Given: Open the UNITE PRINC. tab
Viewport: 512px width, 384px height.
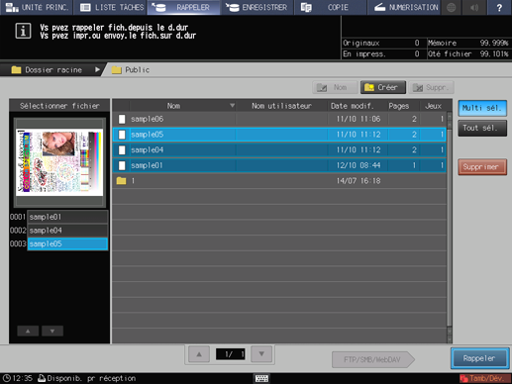Looking at the screenshot, I should click(x=37, y=7).
